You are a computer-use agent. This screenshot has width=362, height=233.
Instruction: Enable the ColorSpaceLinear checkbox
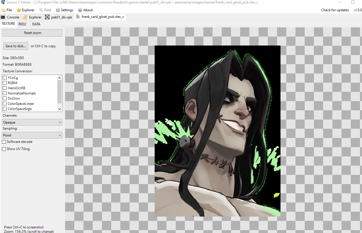coord(5,104)
